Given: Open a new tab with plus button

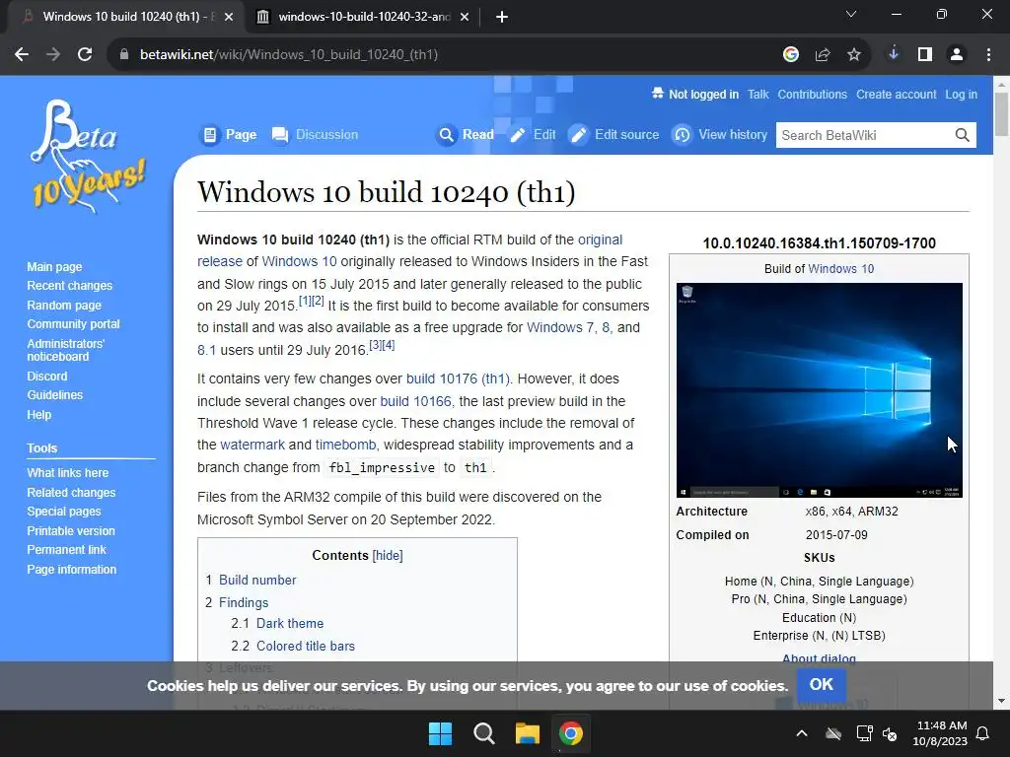Looking at the screenshot, I should (502, 18).
